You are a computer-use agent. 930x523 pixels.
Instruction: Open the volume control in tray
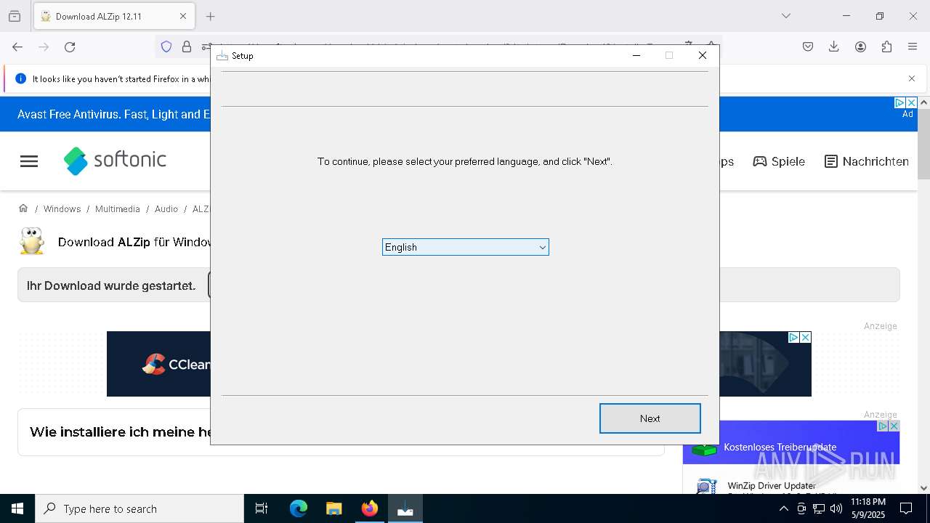tap(836, 508)
